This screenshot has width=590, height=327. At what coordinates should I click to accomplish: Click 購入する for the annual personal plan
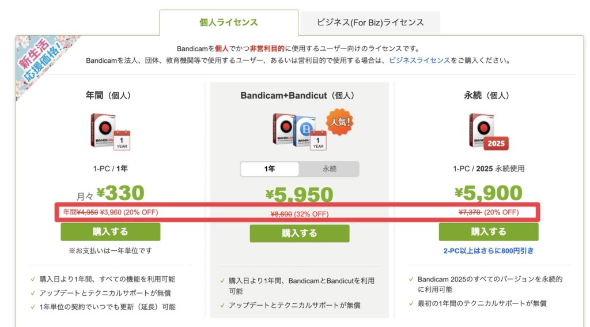coord(110,232)
